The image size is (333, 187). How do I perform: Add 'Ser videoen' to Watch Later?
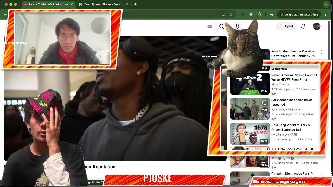coord(265,102)
